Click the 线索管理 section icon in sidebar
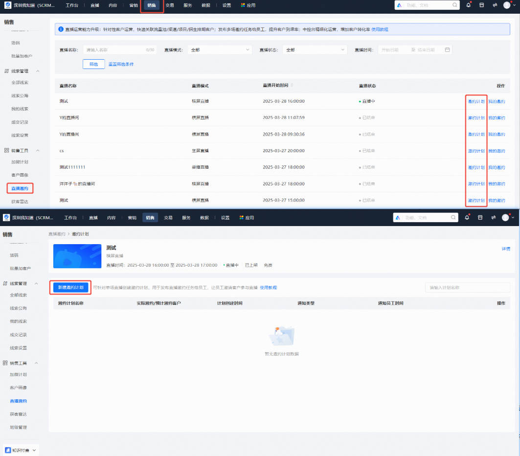520x456 pixels. pos(6,70)
